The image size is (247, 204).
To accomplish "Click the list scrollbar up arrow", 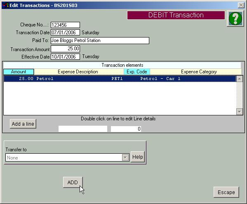I will (239, 79).
